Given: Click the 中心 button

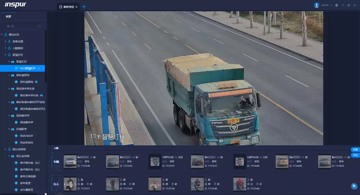Looking at the screenshot, I should click(x=355, y=155).
